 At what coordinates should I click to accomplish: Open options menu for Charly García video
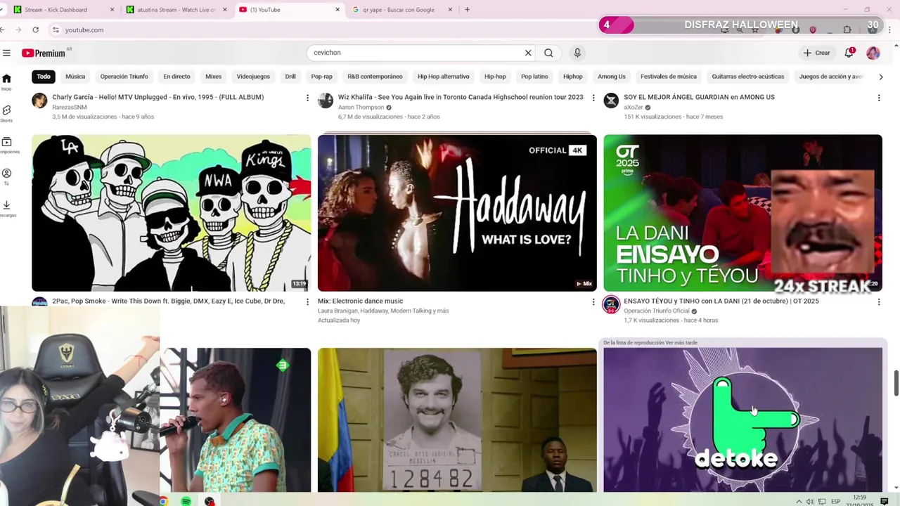tap(307, 98)
